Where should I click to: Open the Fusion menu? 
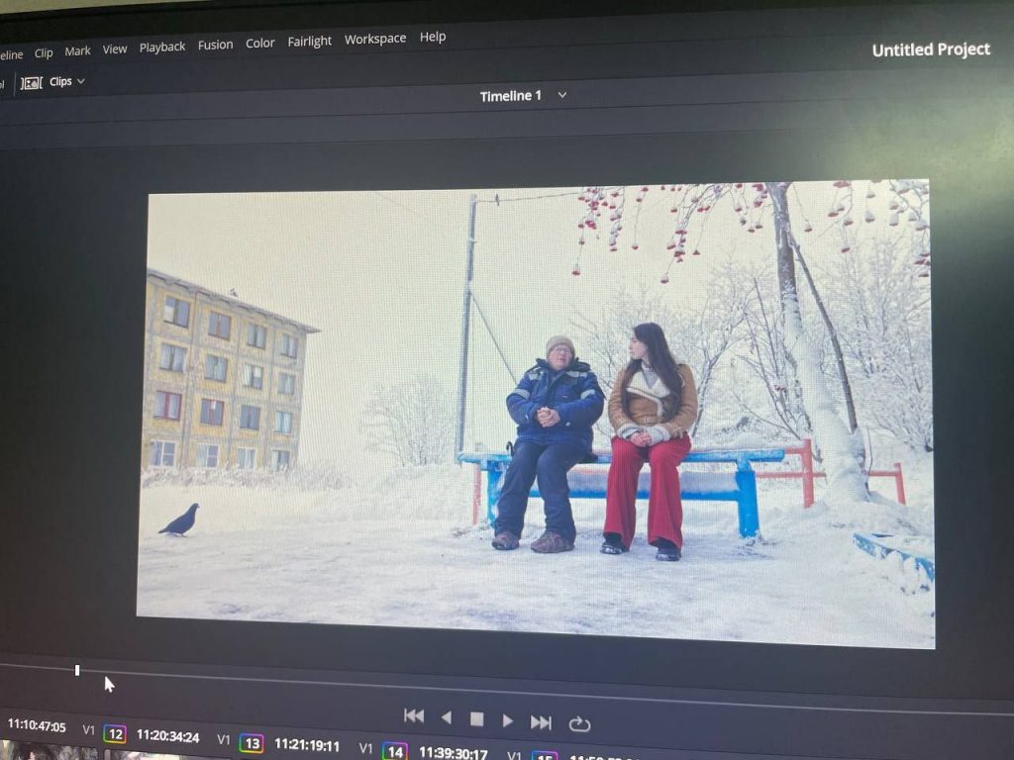pyautogui.click(x=215, y=45)
